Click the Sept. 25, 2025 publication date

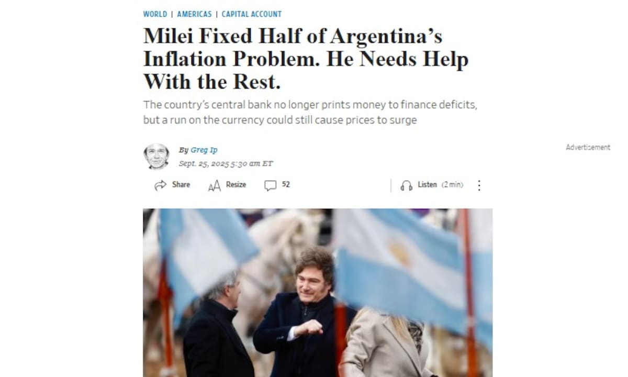pos(226,163)
